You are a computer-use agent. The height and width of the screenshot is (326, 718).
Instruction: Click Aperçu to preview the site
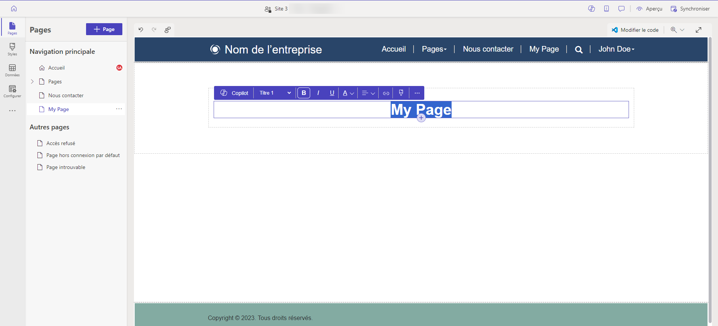(650, 9)
